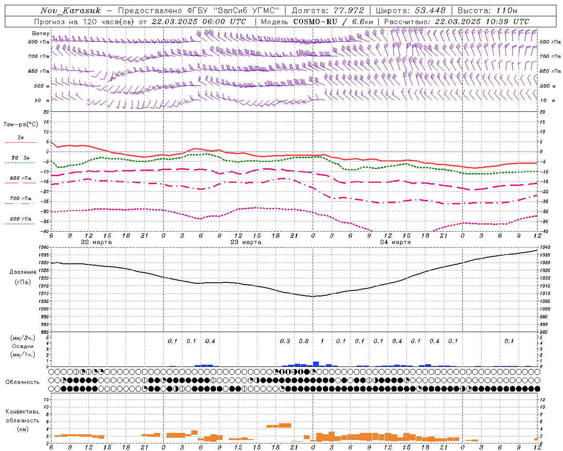This screenshot has height=451, width=563.
Task: Click the left 500 м wind level label
Action: pyautogui.click(x=42, y=86)
